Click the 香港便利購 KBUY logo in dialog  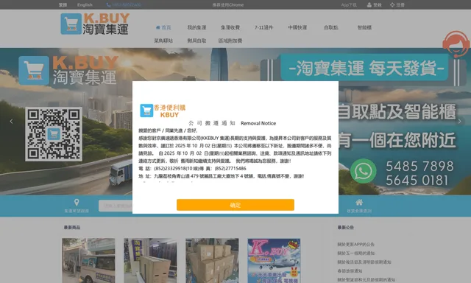click(163, 111)
